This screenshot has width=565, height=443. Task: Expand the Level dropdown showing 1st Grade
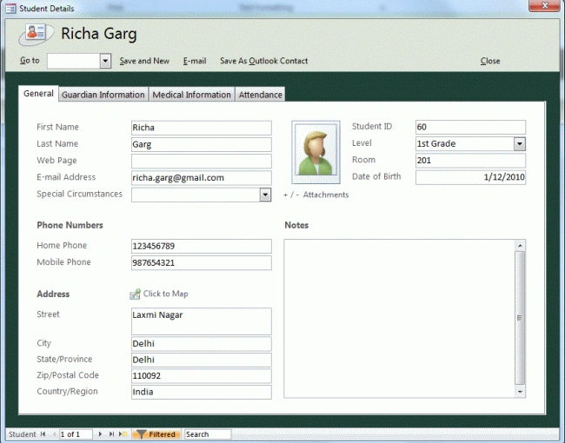(519, 143)
